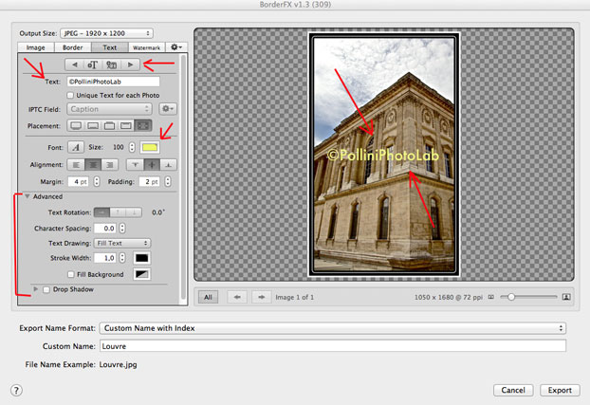Click small zoom-out preview icon
This screenshot has width=590, height=405.
pyautogui.click(x=491, y=297)
